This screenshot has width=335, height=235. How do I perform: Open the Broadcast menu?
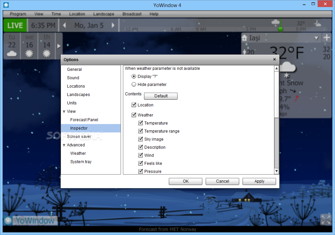132,14
